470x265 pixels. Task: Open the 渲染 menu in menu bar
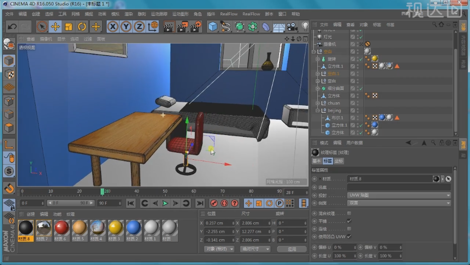tap(128, 14)
